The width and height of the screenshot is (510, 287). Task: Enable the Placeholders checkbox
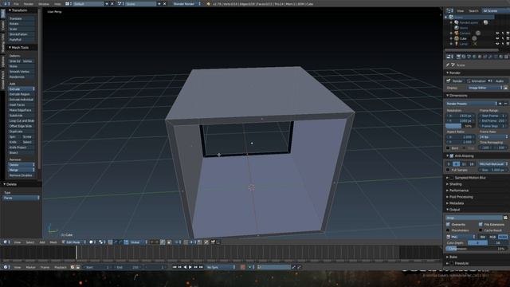pos(448,230)
